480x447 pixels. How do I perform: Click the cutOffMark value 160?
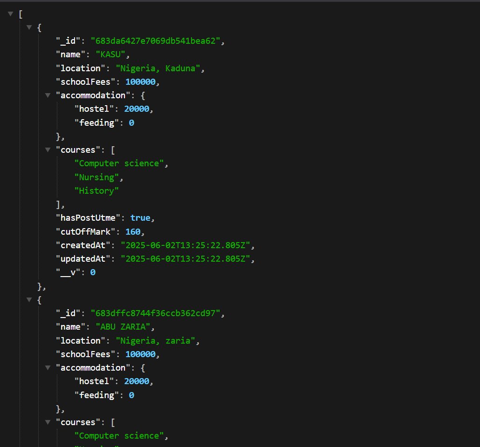(x=133, y=231)
